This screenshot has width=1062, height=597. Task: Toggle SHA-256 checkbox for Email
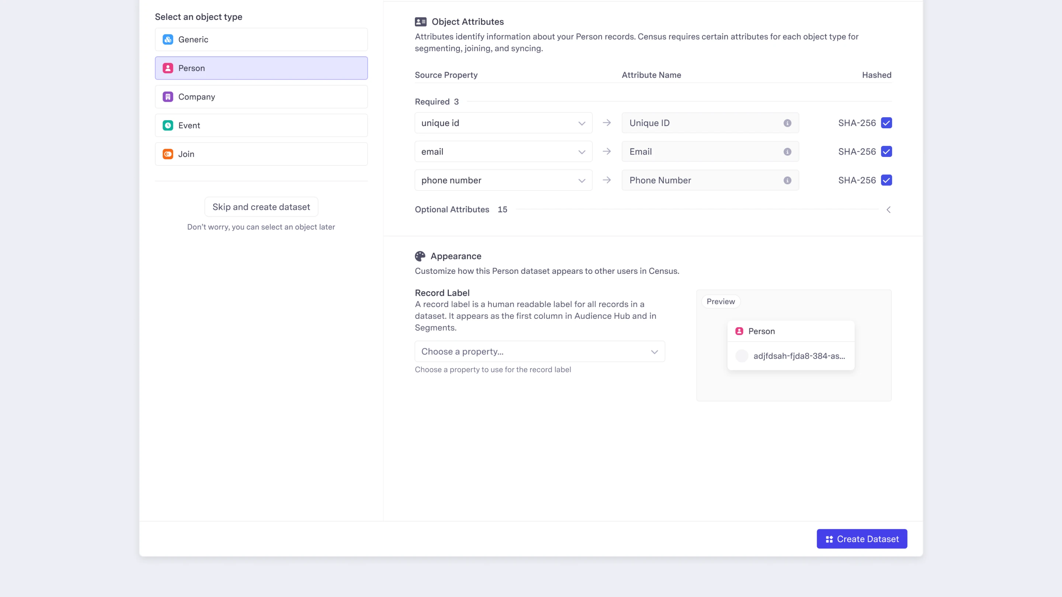[886, 151]
